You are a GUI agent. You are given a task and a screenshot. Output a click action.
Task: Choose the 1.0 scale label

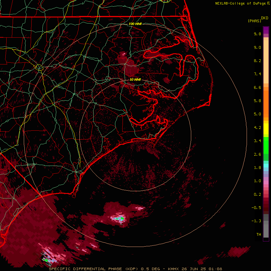[x=257, y=181]
